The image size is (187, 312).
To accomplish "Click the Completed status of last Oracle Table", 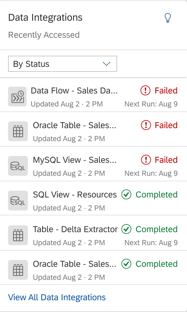I will [156, 264].
